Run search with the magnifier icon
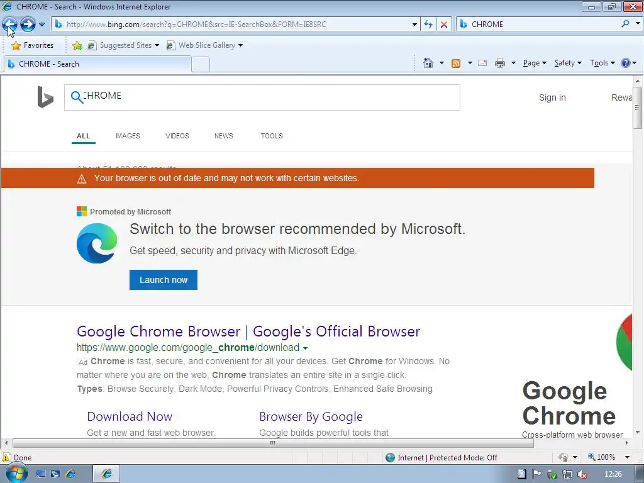644x483 pixels. 625,24
